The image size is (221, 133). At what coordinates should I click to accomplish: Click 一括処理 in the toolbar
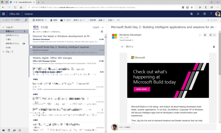(92, 20)
